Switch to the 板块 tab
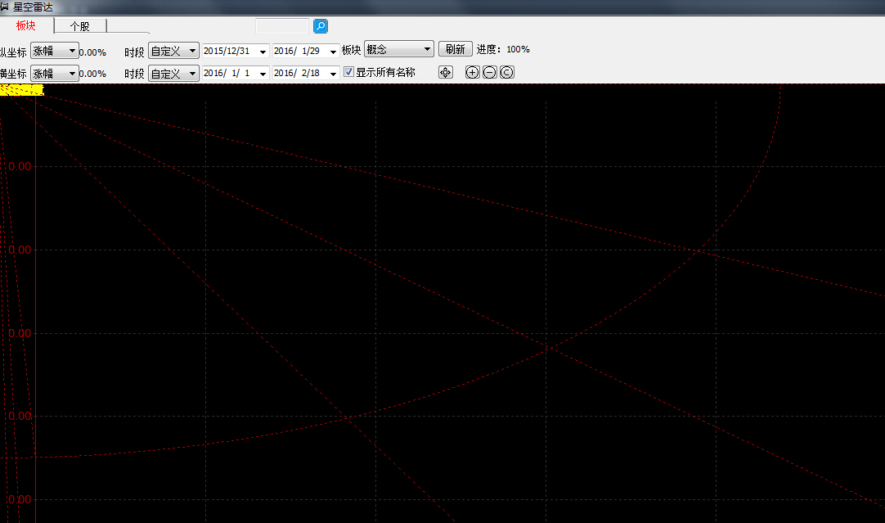The width and height of the screenshot is (885, 523). [x=26, y=26]
